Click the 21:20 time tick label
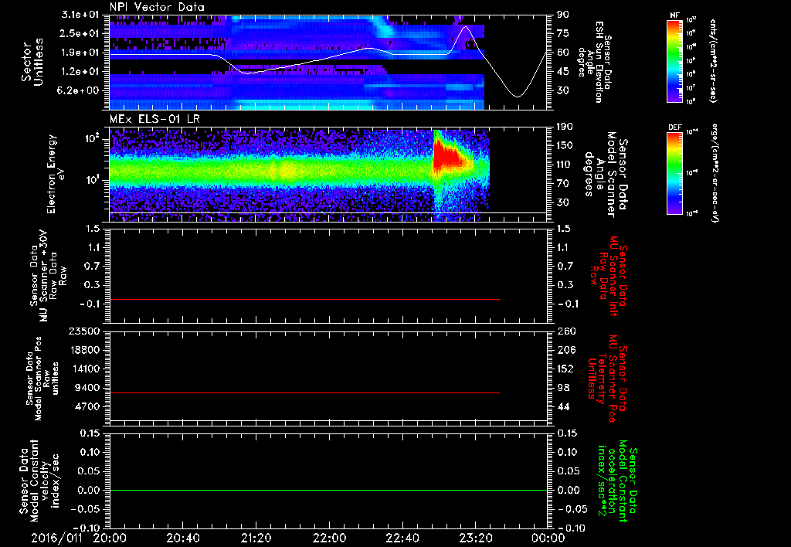Viewport: 791px width, 547px height. (x=256, y=538)
